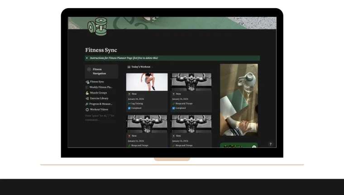Uncheck Completed on the Leg Training card
Screen dimensions: 344x195
coord(129,108)
